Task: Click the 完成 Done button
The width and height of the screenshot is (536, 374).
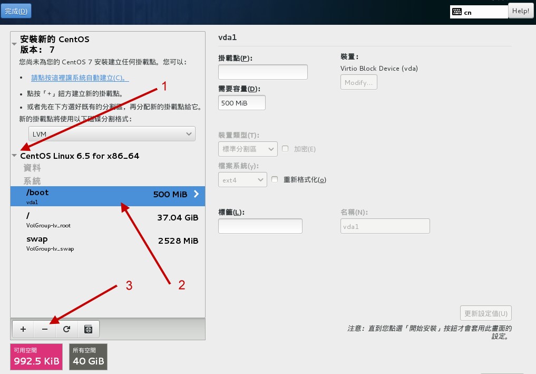Action: (16, 11)
